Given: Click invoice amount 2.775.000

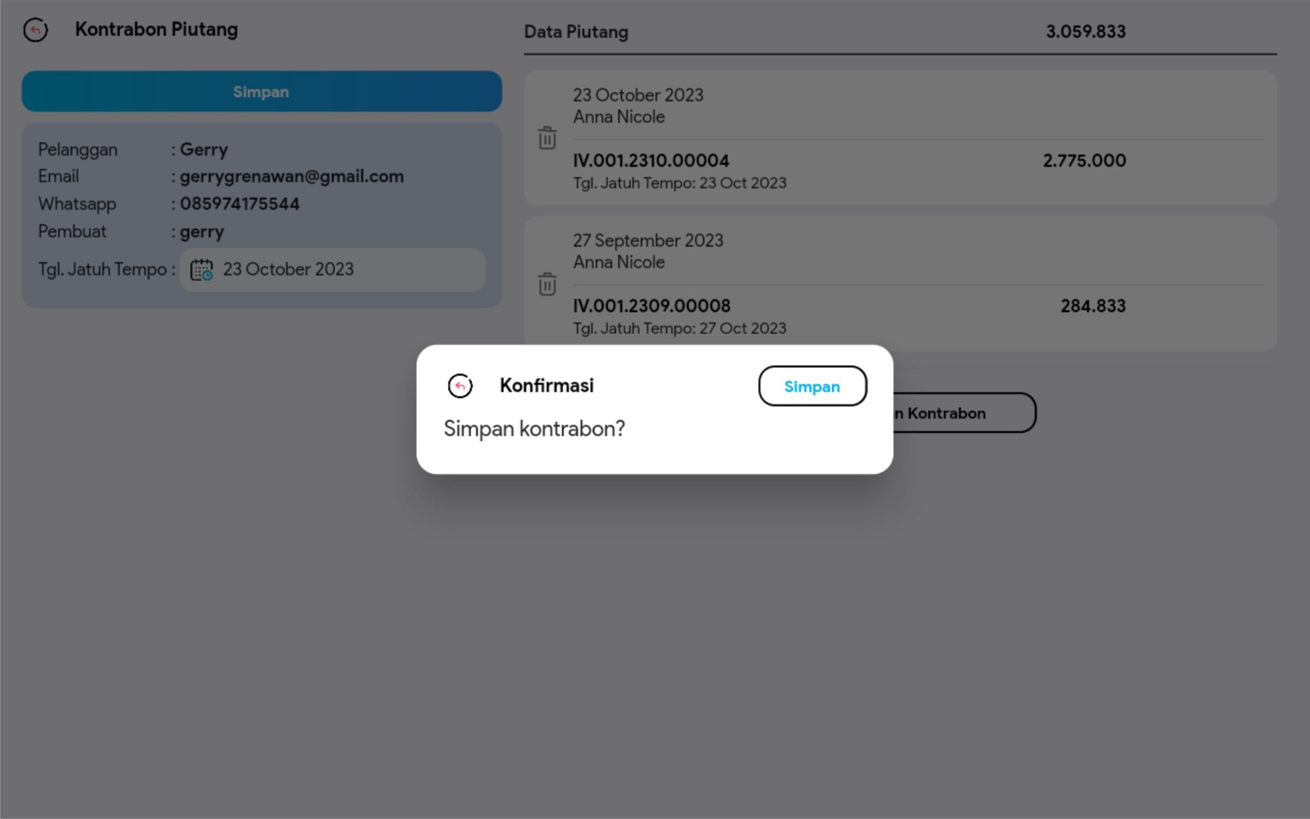Looking at the screenshot, I should (x=1084, y=161).
